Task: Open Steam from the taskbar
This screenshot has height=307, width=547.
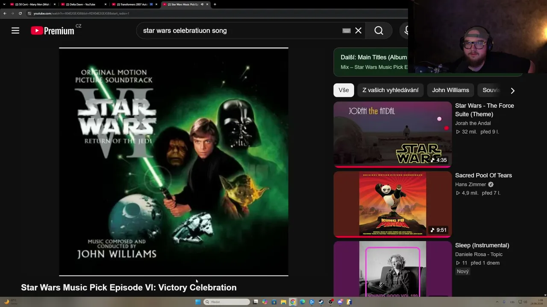Action: (321, 302)
